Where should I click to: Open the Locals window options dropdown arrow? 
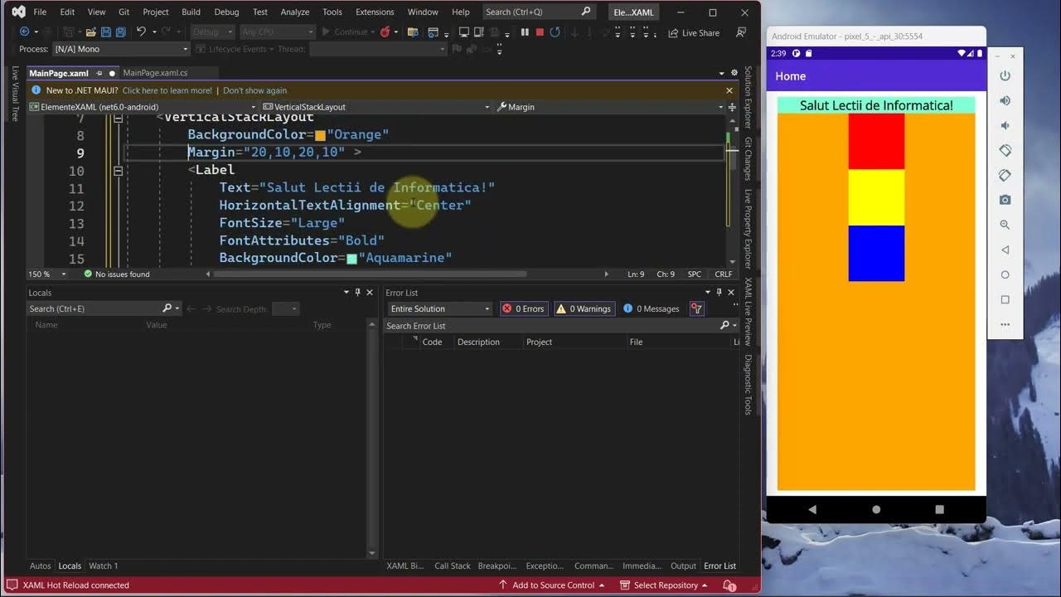coord(346,292)
